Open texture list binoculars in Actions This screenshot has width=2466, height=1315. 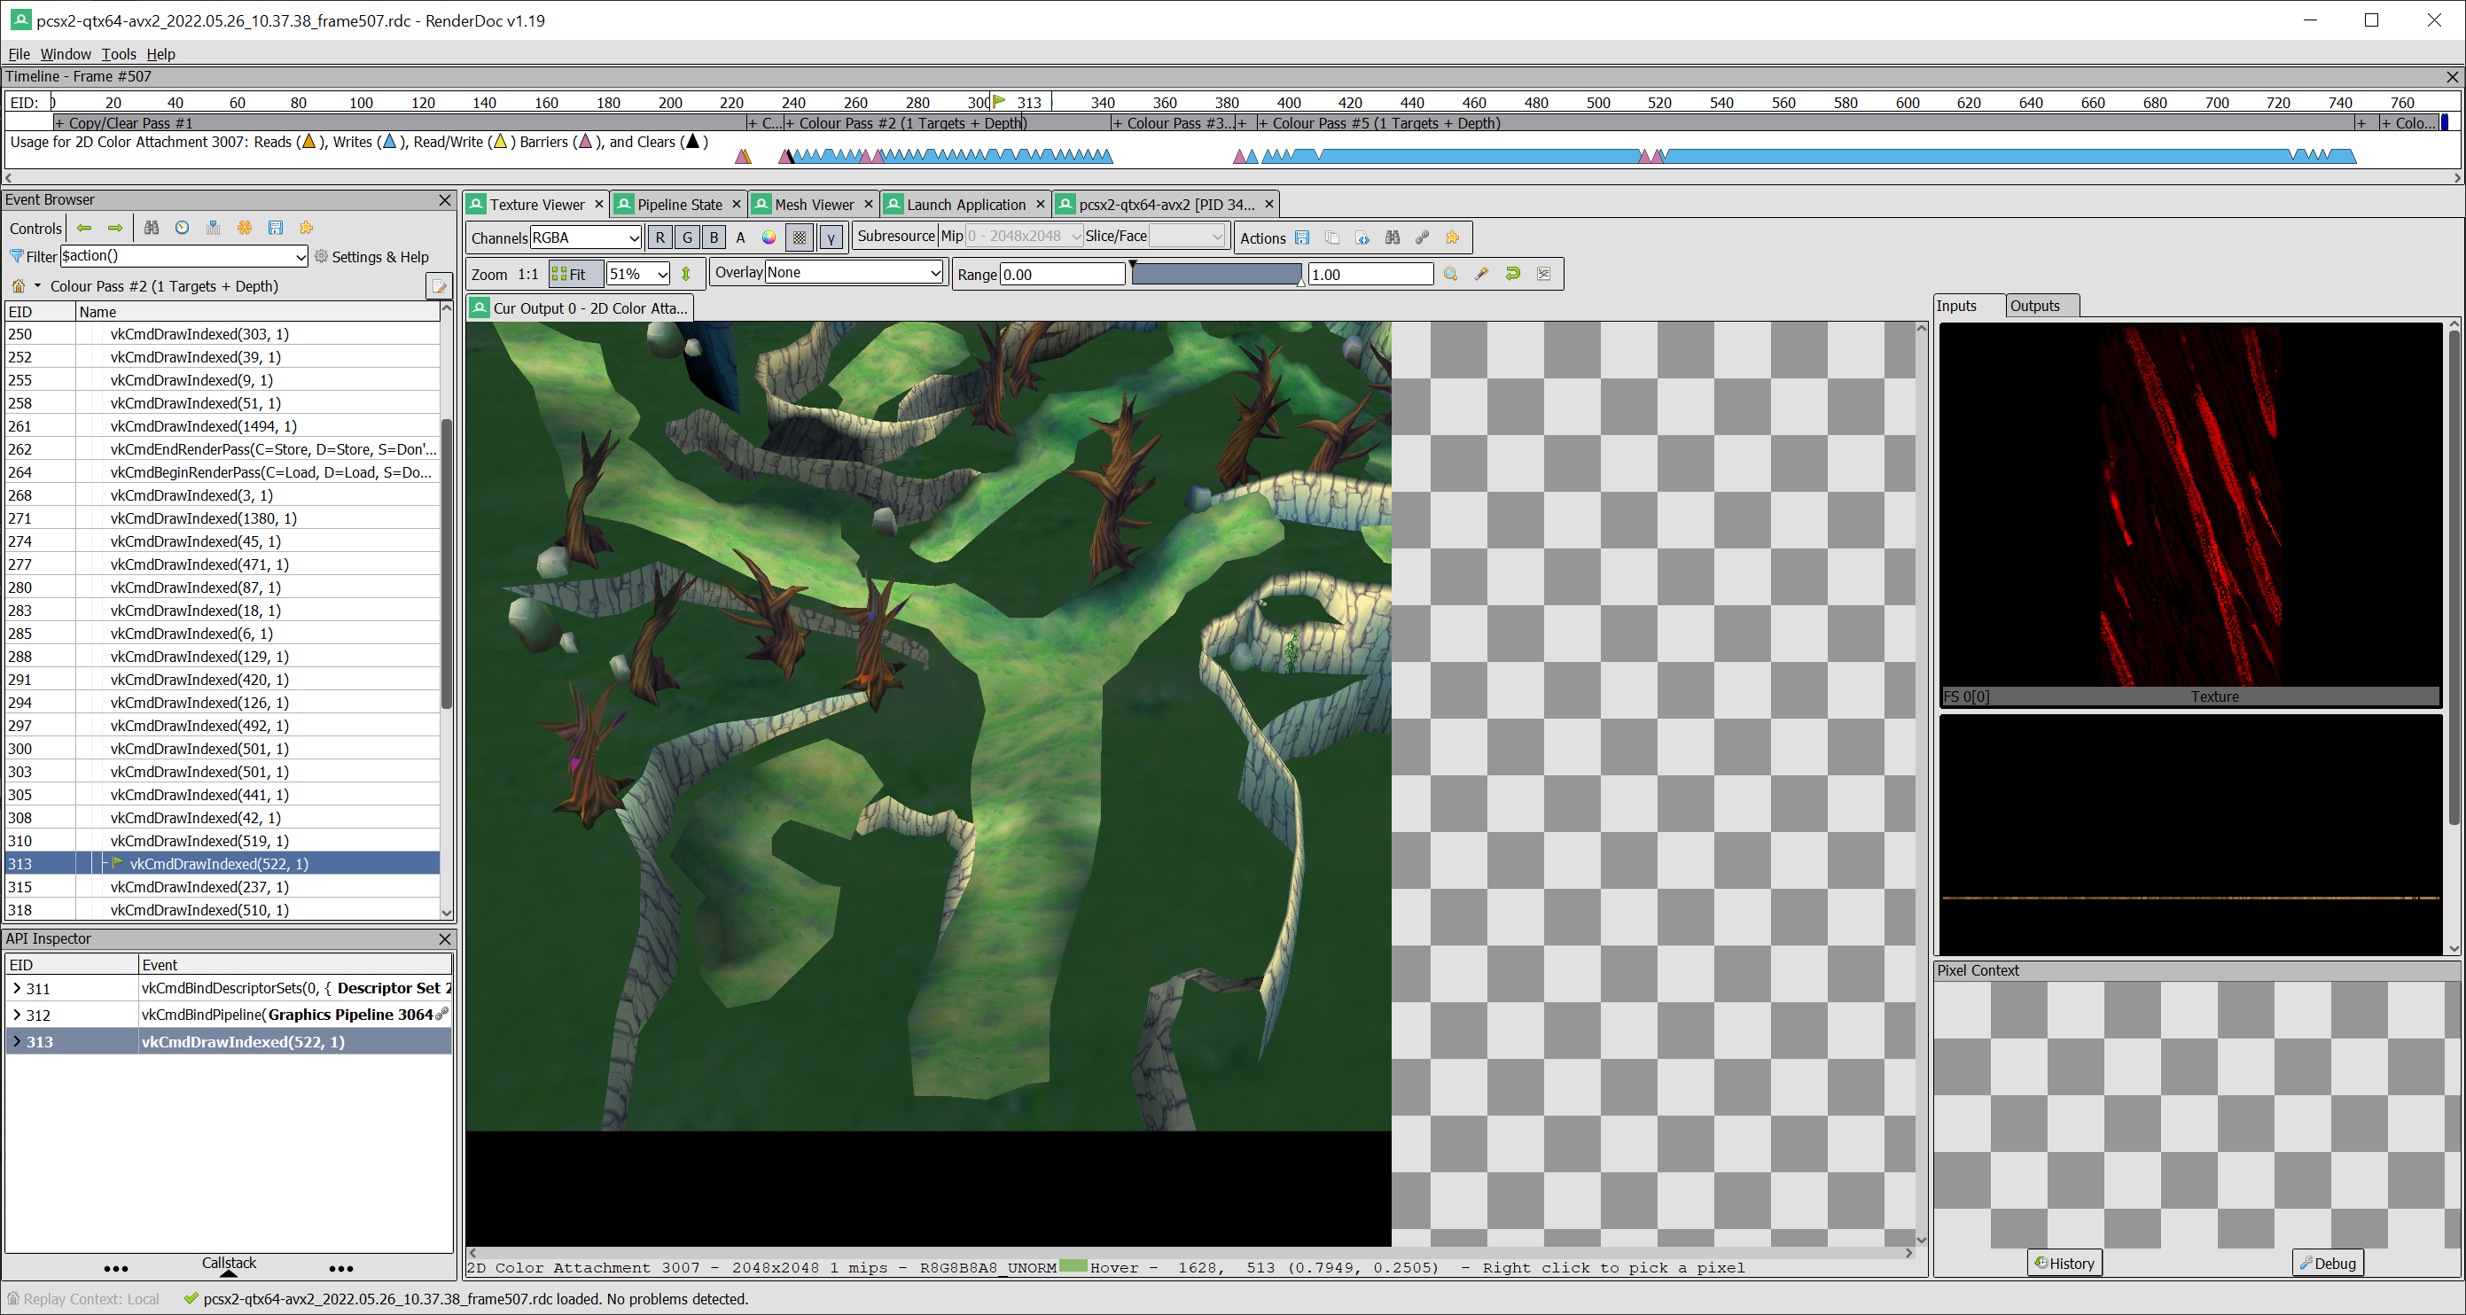(x=1392, y=237)
